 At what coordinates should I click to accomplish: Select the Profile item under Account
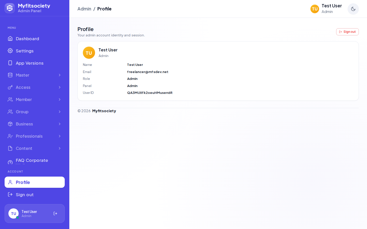(35, 182)
